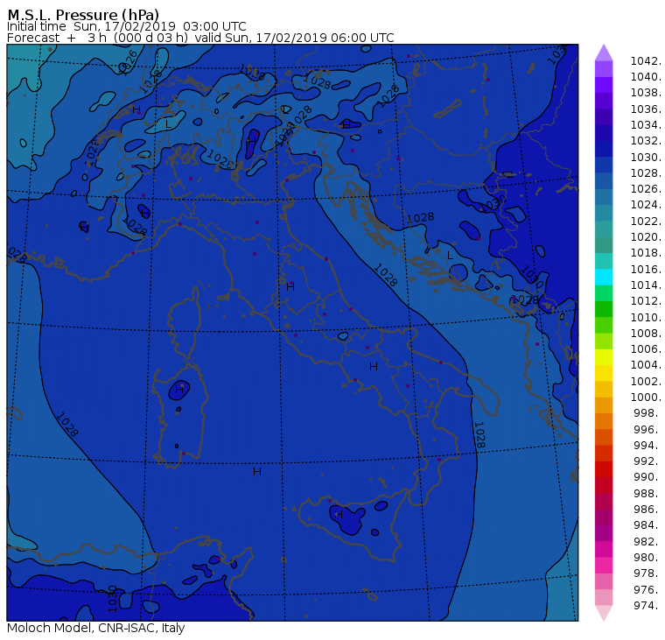
Task: Click the dark green swatch between 1012 and 1010
Action: pos(604,309)
